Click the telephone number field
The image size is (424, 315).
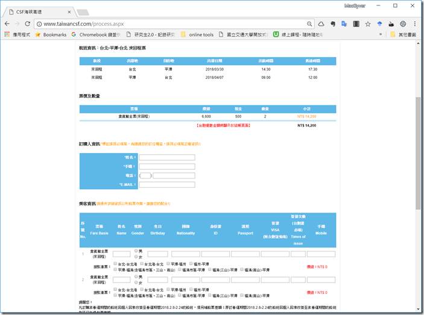pyautogui.click(x=174, y=176)
